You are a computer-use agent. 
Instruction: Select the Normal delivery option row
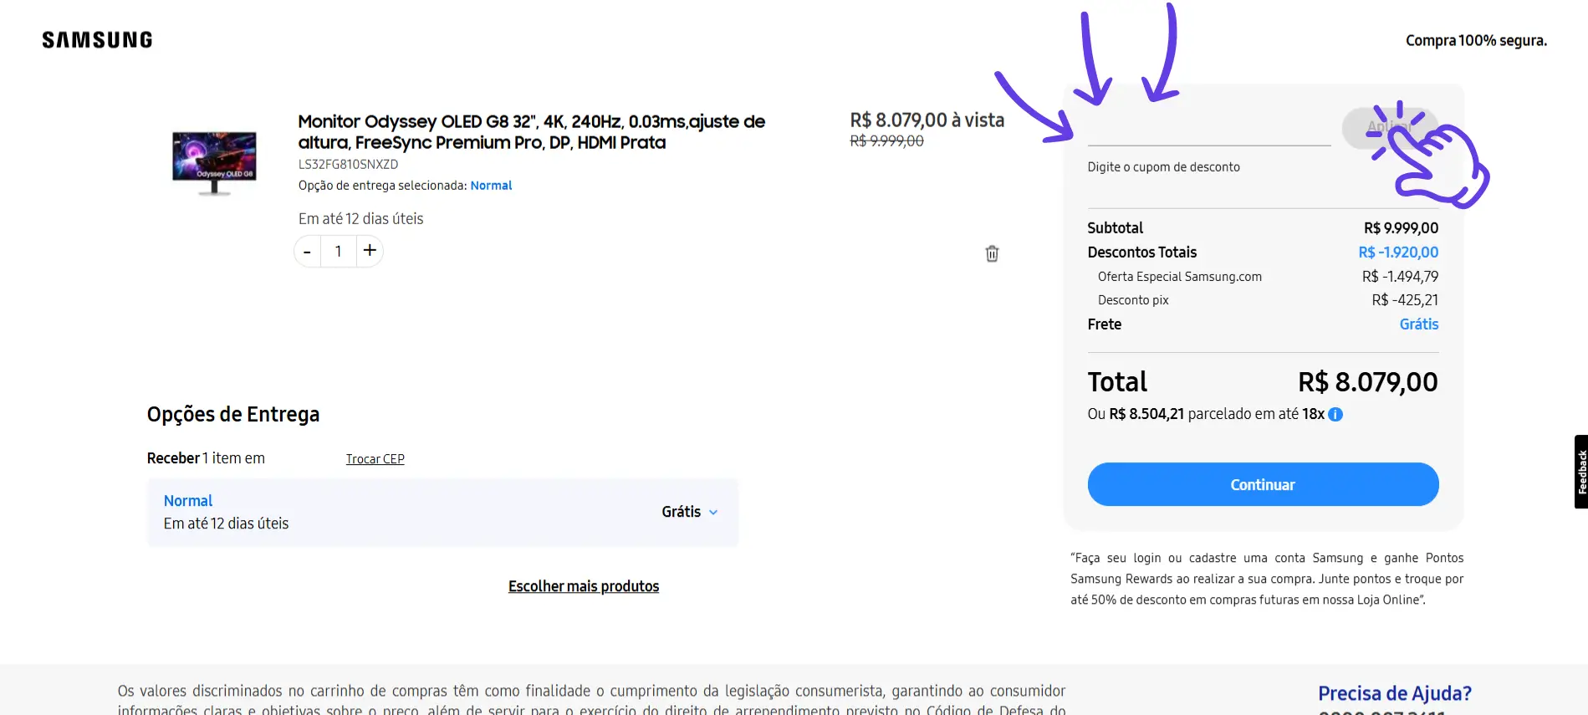click(x=442, y=512)
